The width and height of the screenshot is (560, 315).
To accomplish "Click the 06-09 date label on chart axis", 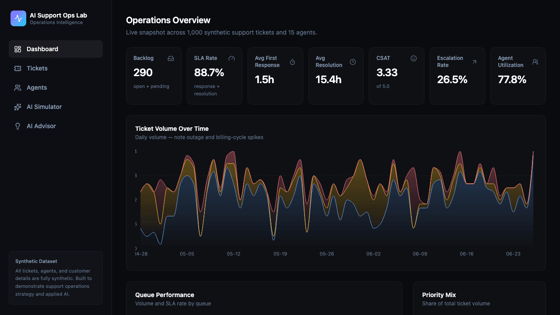I will pyautogui.click(x=420, y=254).
